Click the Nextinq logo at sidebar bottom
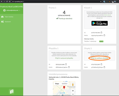This screenshot has height=96, width=119. click(12, 91)
